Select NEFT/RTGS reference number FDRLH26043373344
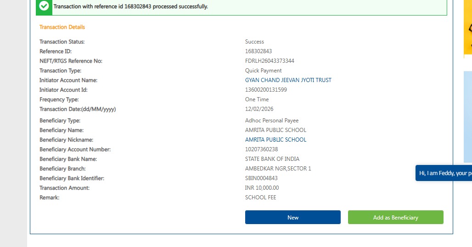472x247 pixels. tap(270, 61)
